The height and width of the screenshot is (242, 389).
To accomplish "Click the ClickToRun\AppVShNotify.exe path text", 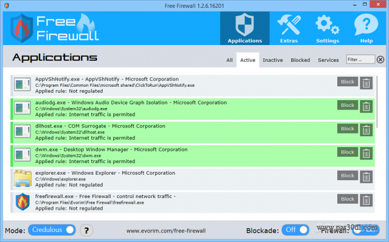I will point(115,85).
